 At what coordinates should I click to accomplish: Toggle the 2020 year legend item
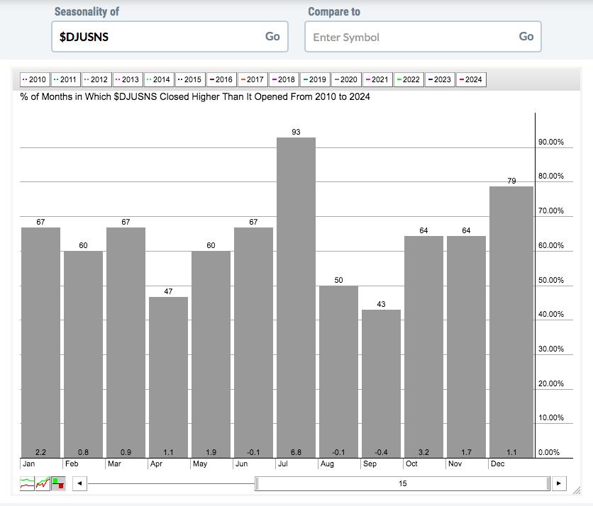(x=345, y=79)
